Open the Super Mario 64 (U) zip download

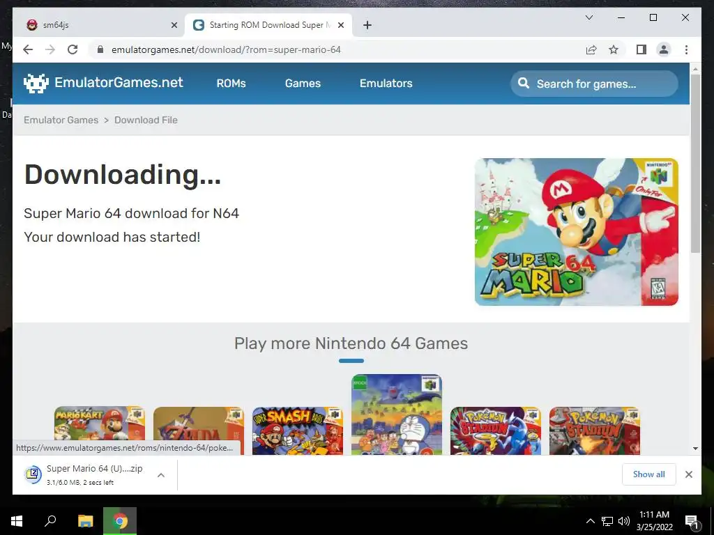tap(95, 469)
